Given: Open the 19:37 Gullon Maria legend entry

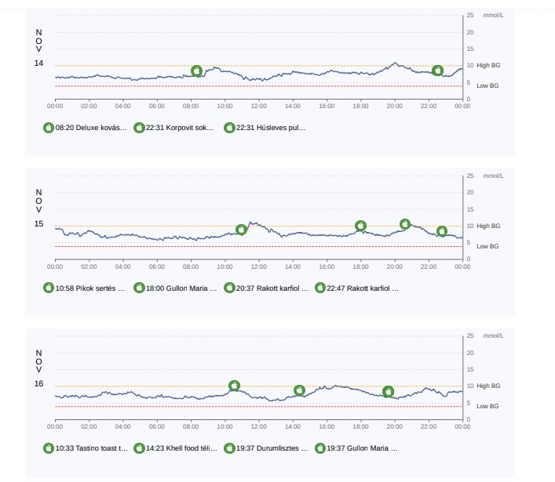Looking at the screenshot, I should pyautogui.click(x=362, y=448).
